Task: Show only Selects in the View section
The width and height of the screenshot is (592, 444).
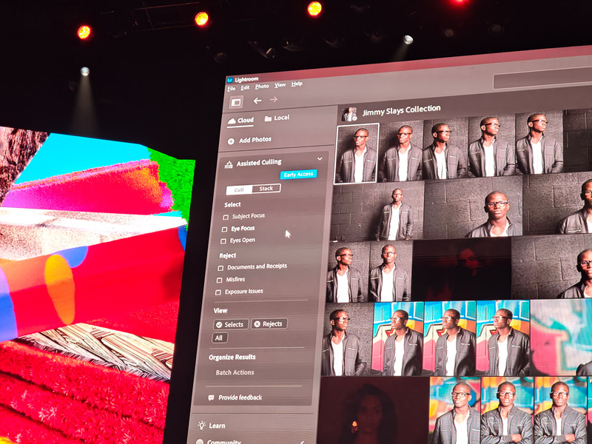Action: [231, 324]
